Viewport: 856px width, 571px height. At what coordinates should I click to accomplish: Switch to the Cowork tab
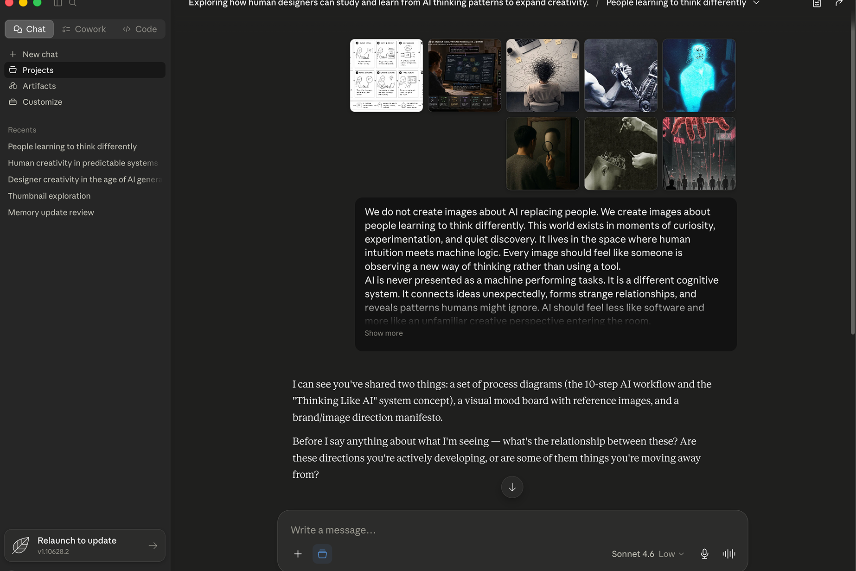point(84,29)
